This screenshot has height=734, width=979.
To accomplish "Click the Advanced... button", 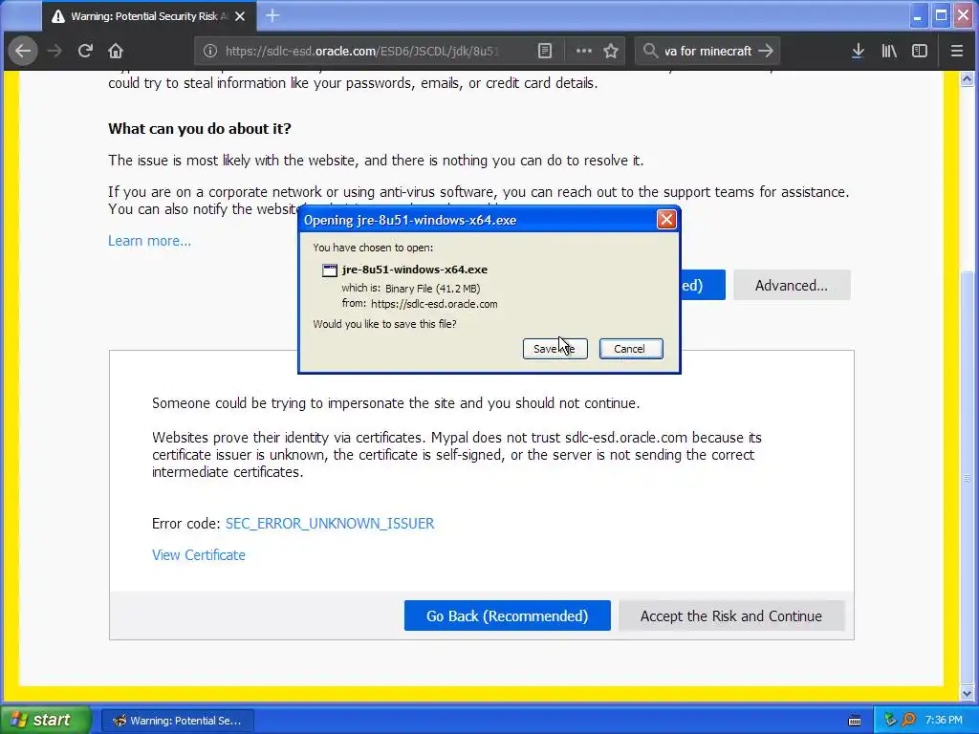I will point(792,285).
